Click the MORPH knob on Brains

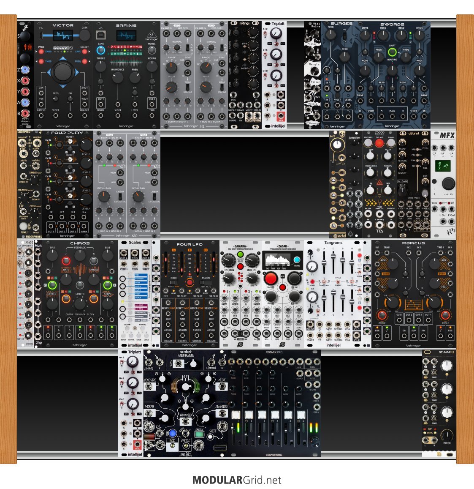152,66
